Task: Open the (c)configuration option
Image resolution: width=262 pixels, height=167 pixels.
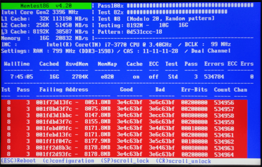Action: [x=68, y=161]
